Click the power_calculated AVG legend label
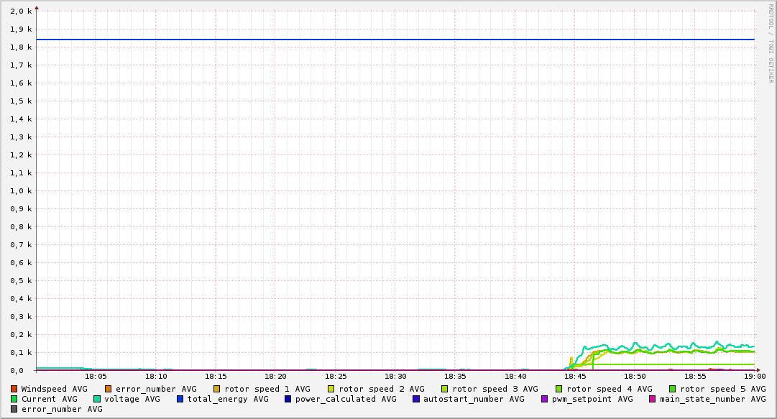Viewport: 777px width, 419px height. pos(345,399)
